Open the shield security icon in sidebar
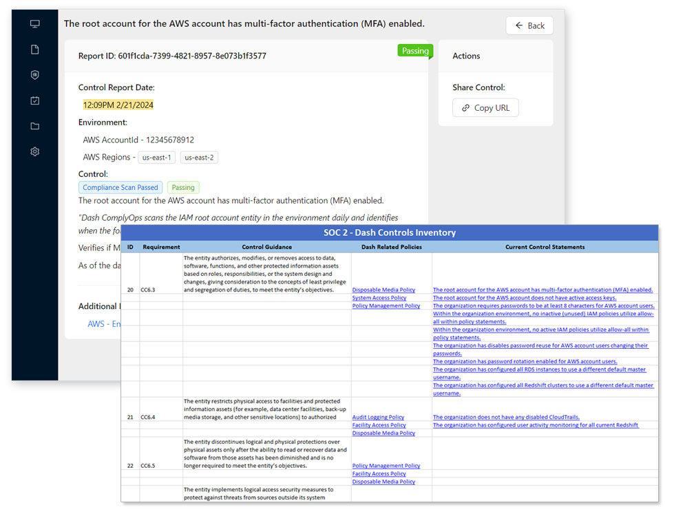674x514 pixels. pyautogui.click(x=35, y=75)
